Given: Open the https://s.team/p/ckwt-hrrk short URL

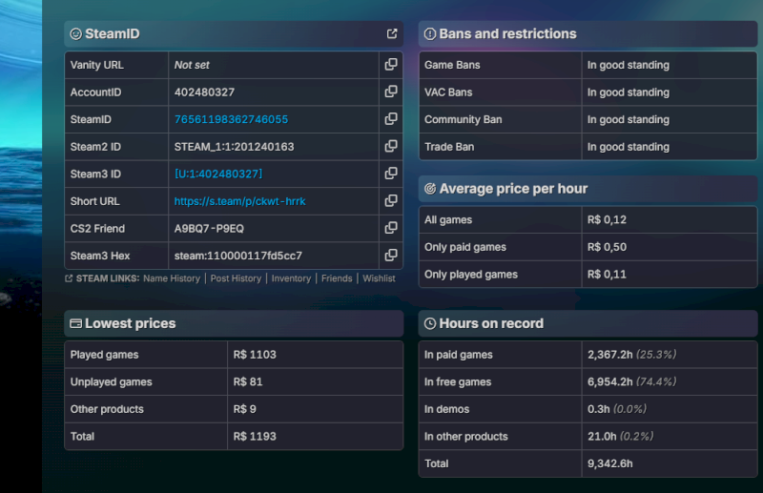Looking at the screenshot, I should (x=240, y=201).
